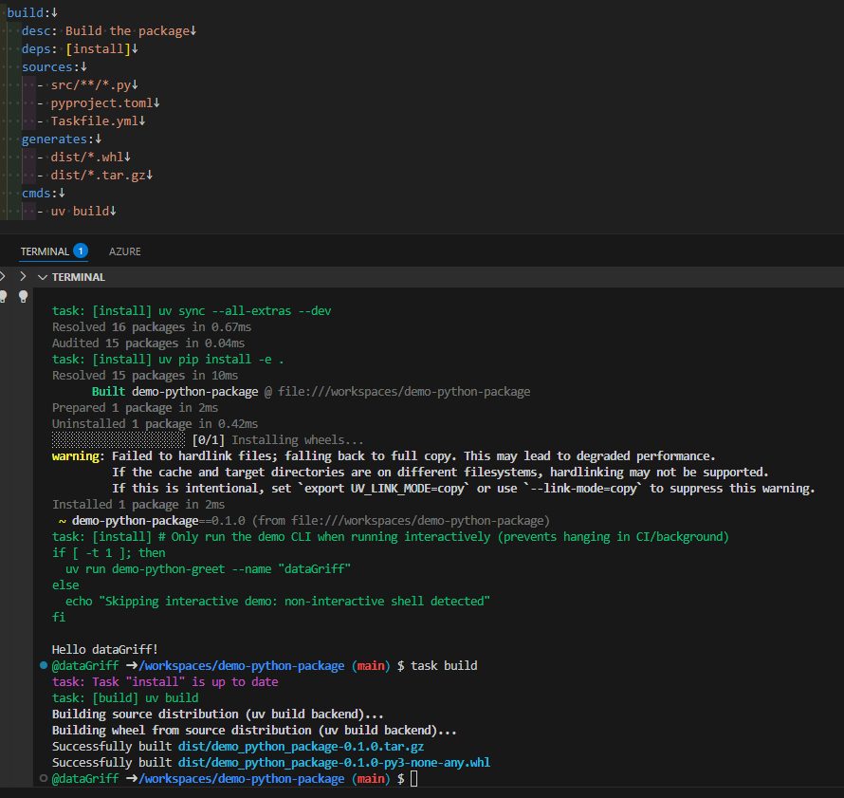
Task: Click 'uv sync --all-extras --dev' terminal line
Action: 192,311
